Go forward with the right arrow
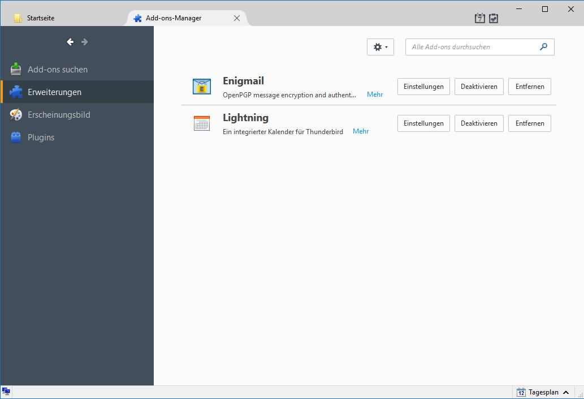 coord(85,42)
